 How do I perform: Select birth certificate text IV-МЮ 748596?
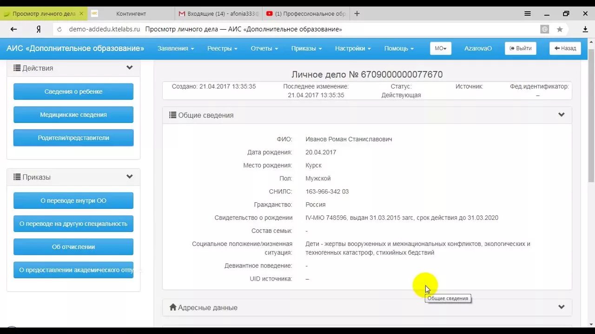[x=326, y=218]
